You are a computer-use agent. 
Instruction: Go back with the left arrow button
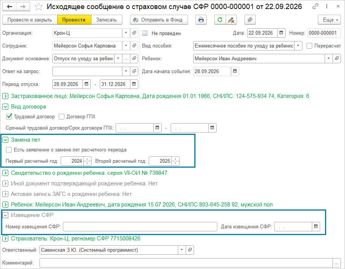[x=9, y=7]
